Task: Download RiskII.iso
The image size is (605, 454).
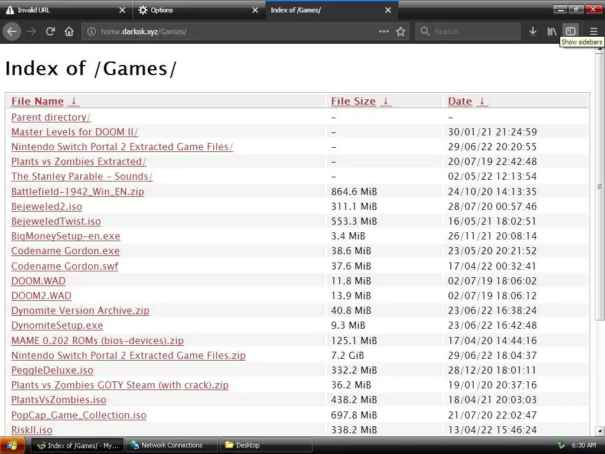Action: [32, 430]
